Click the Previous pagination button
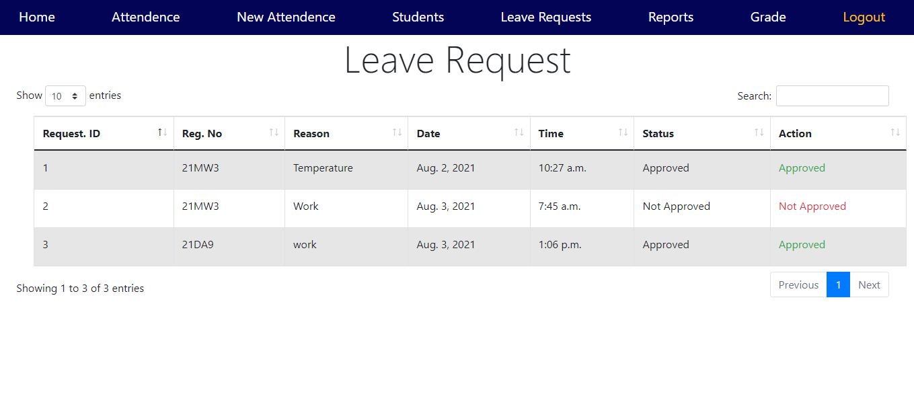Viewport: 914px width, 417px height. click(x=798, y=285)
